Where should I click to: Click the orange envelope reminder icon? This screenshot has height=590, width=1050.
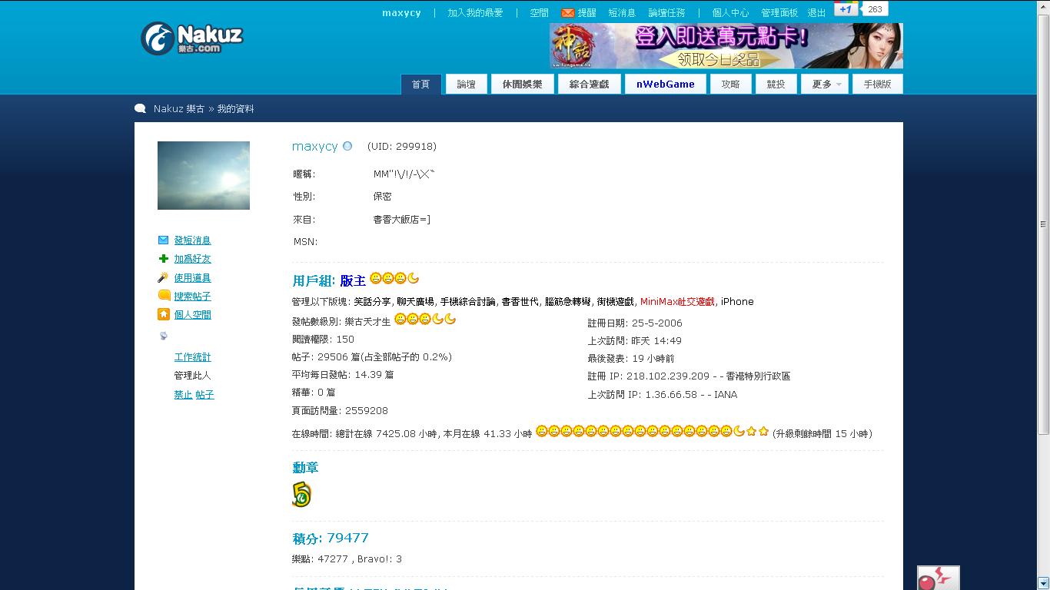pos(568,13)
